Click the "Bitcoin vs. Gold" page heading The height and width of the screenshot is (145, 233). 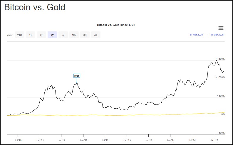click(x=35, y=8)
